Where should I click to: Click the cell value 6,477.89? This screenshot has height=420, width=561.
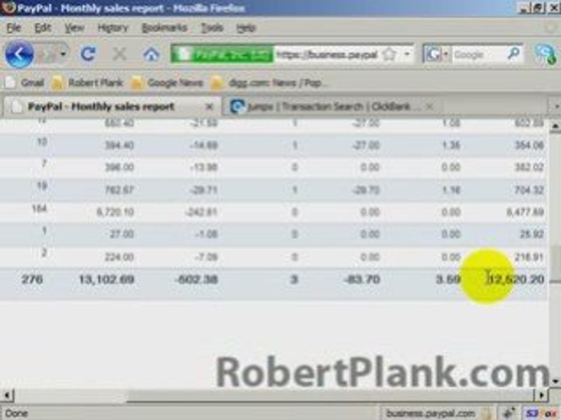click(525, 212)
